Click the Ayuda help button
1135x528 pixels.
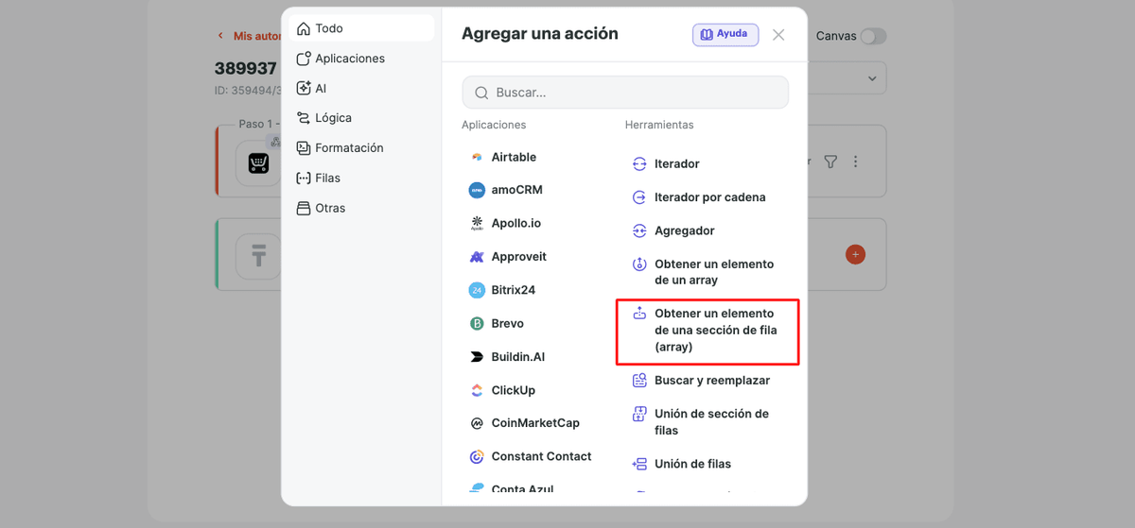[725, 35]
